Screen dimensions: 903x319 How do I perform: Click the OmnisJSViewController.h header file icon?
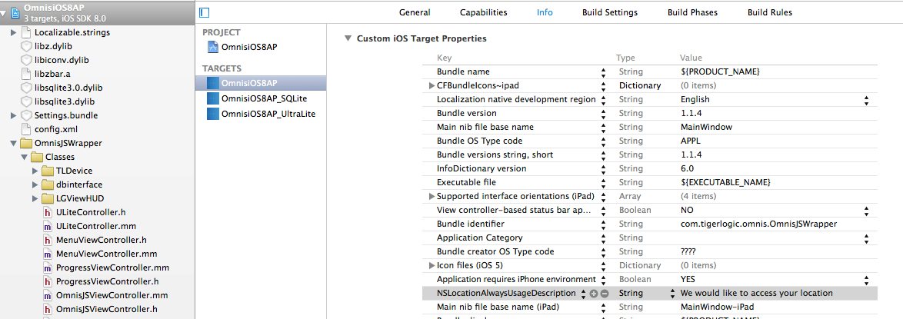click(48, 309)
